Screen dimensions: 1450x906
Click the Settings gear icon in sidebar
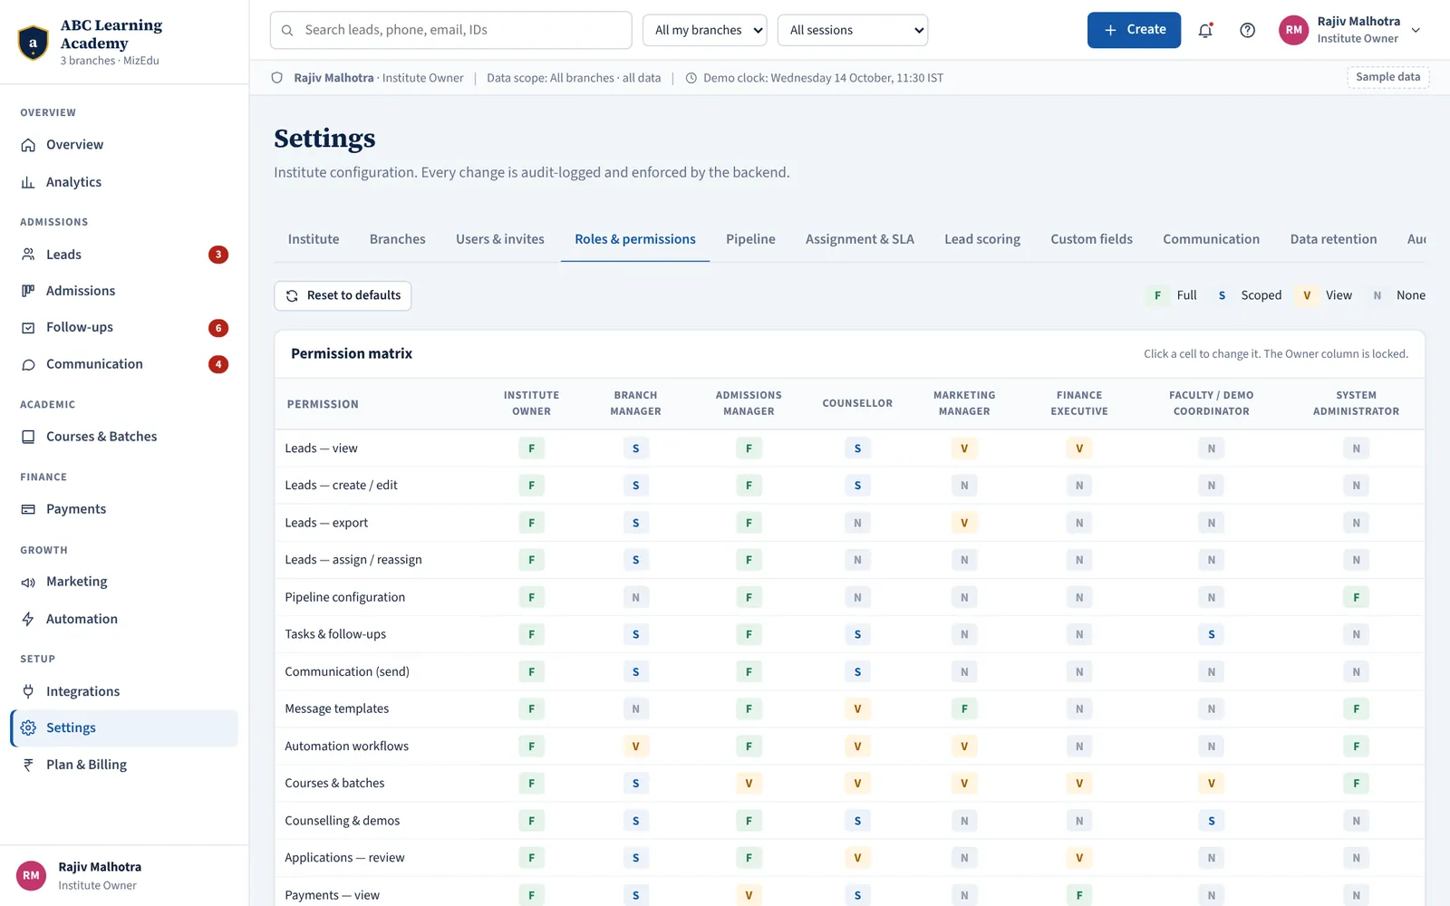coord(28,728)
